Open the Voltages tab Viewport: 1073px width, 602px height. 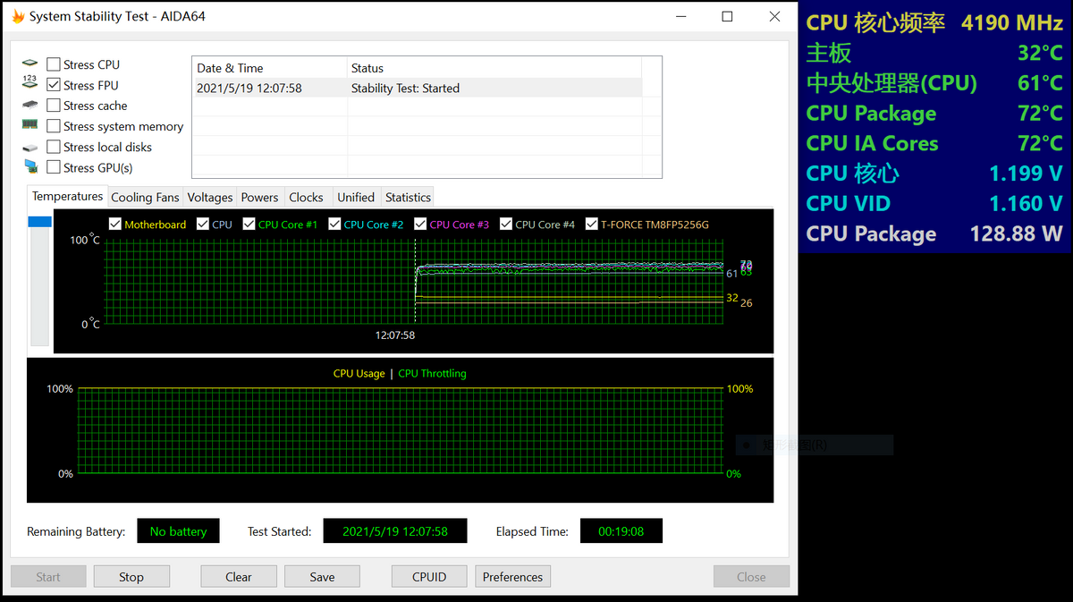tap(210, 198)
